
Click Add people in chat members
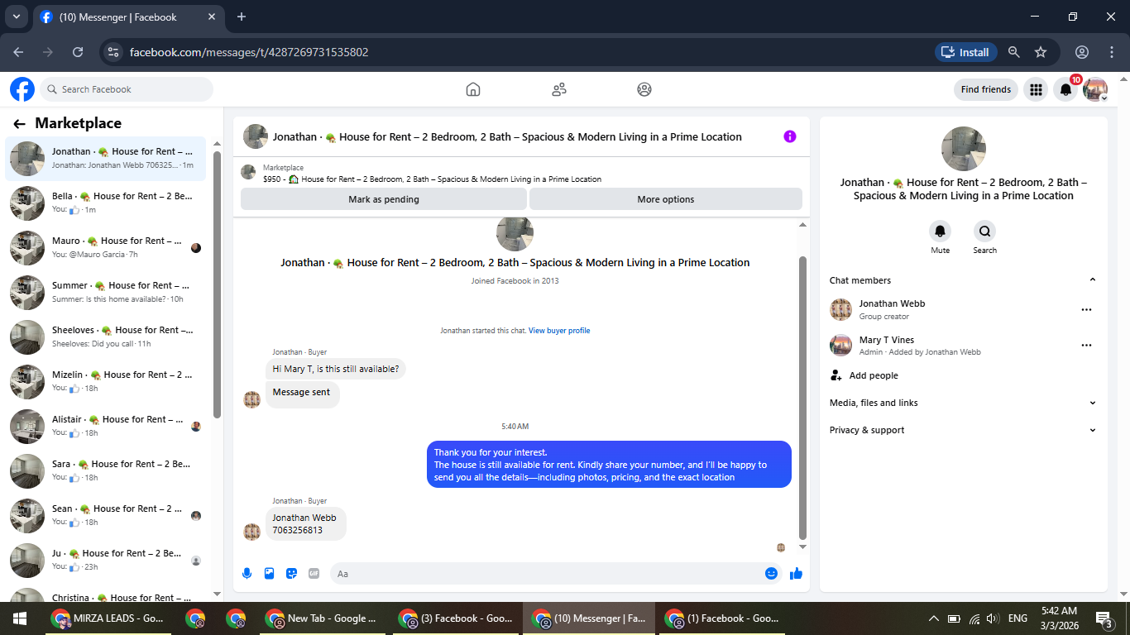[x=874, y=375]
